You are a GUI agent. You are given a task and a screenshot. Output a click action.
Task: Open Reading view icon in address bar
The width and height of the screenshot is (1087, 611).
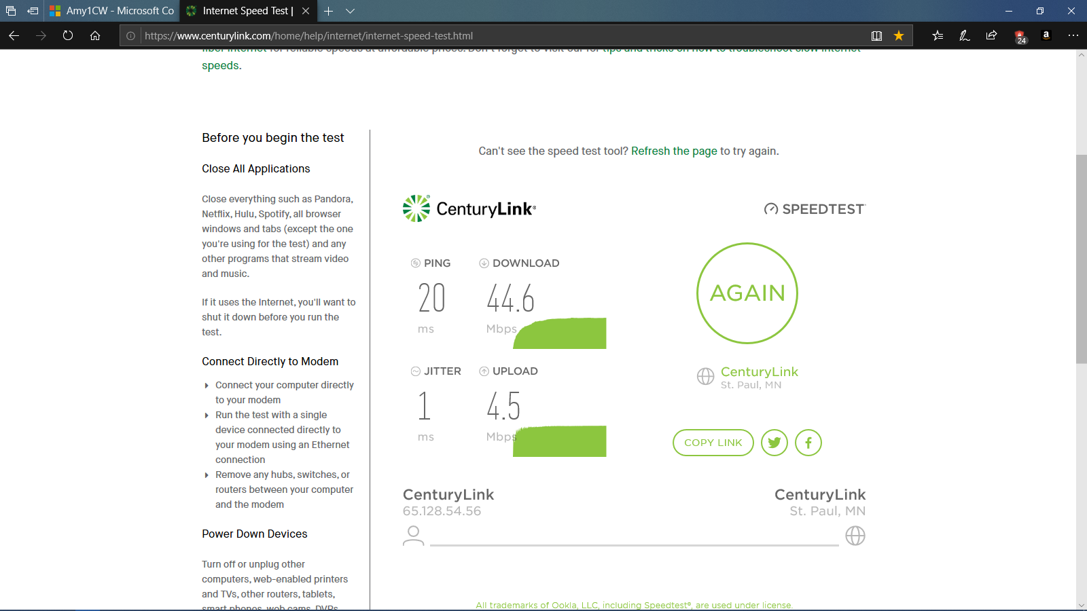877,36
